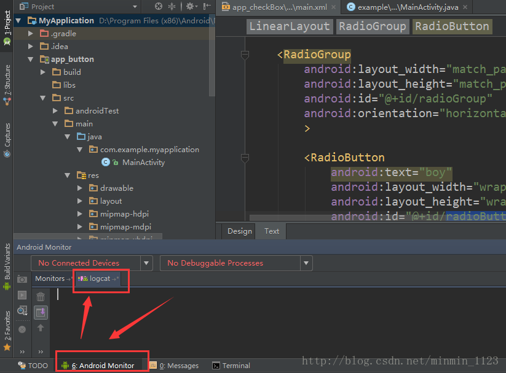Image resolution: width=506 pixels, height=373 pixels.
Task: Click the terminate application icon
Action: click(22, 329)
